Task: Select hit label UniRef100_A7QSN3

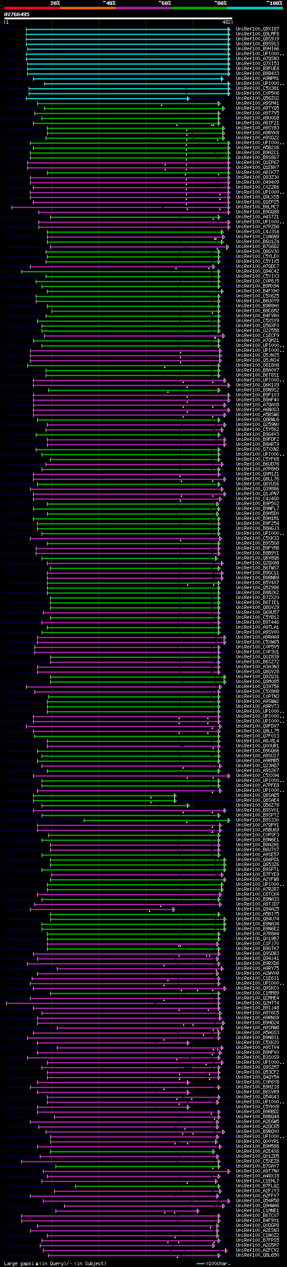Action: [x=257, y=58]
